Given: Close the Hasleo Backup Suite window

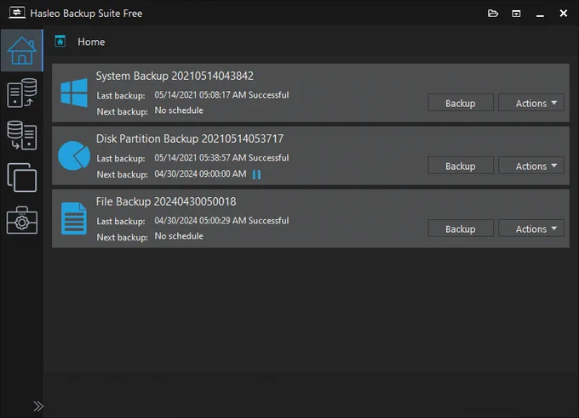Looking at the screenshot, I should pos(563,14).
